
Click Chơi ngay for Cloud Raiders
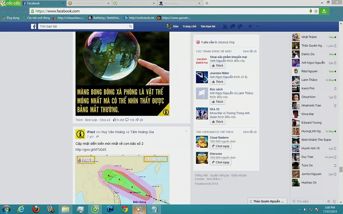(x=221, y=146)
